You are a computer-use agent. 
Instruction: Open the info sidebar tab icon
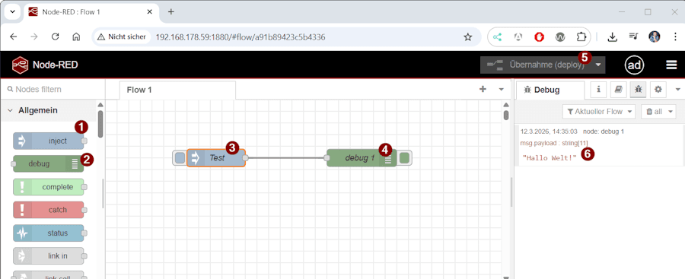click(x=598, y=89)
